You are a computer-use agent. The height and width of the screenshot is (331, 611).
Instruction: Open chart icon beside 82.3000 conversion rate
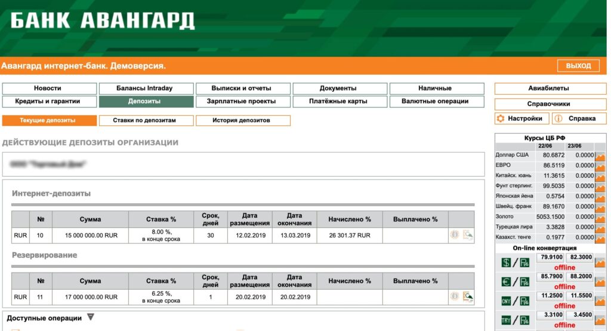point(600,262)
